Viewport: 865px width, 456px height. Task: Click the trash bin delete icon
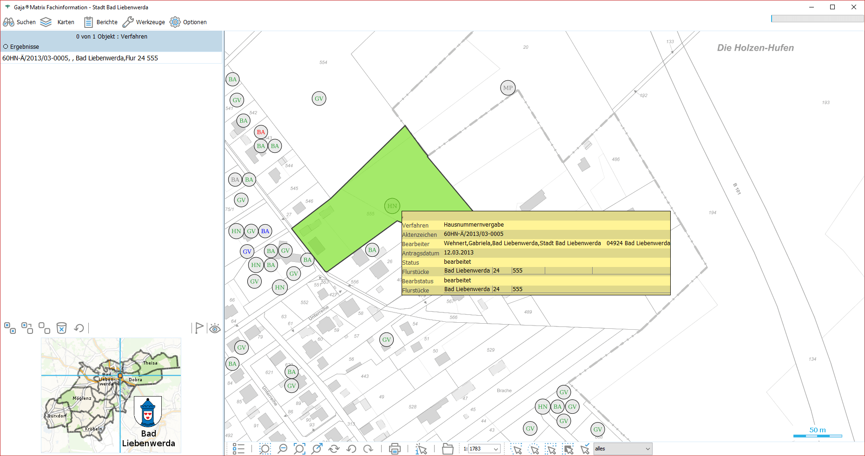[x=61, y=328]
